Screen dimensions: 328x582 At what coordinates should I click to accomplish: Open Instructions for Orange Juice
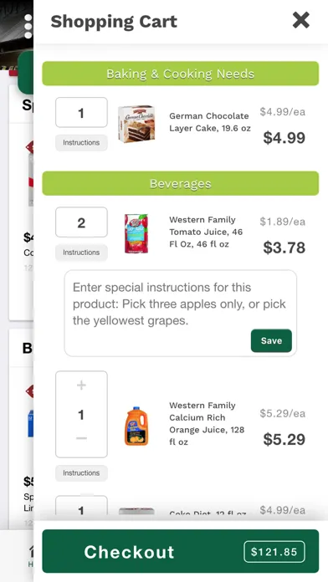tap(81, 473)
